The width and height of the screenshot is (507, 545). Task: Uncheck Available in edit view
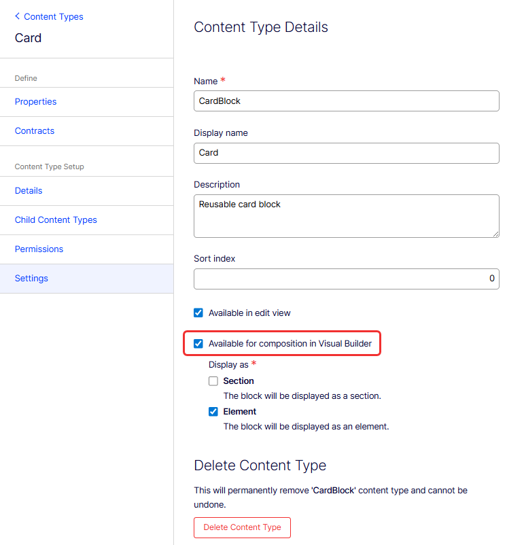198,313
